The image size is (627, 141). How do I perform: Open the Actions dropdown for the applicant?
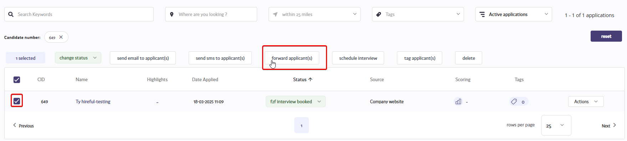tap(586, 101)
